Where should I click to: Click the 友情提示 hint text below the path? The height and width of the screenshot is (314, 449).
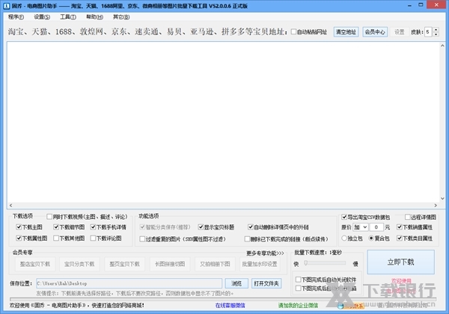(135, 293)
